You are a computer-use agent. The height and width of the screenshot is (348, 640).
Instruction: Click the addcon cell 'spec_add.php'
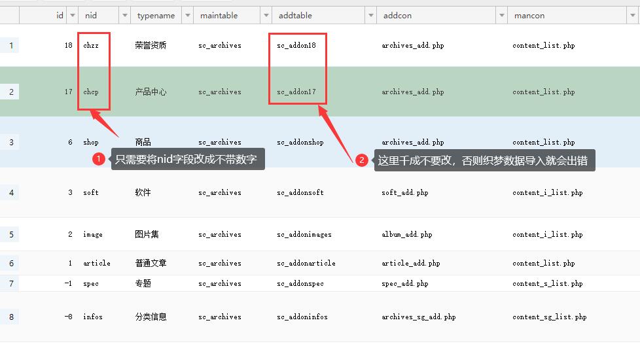[x=405, y=283]
